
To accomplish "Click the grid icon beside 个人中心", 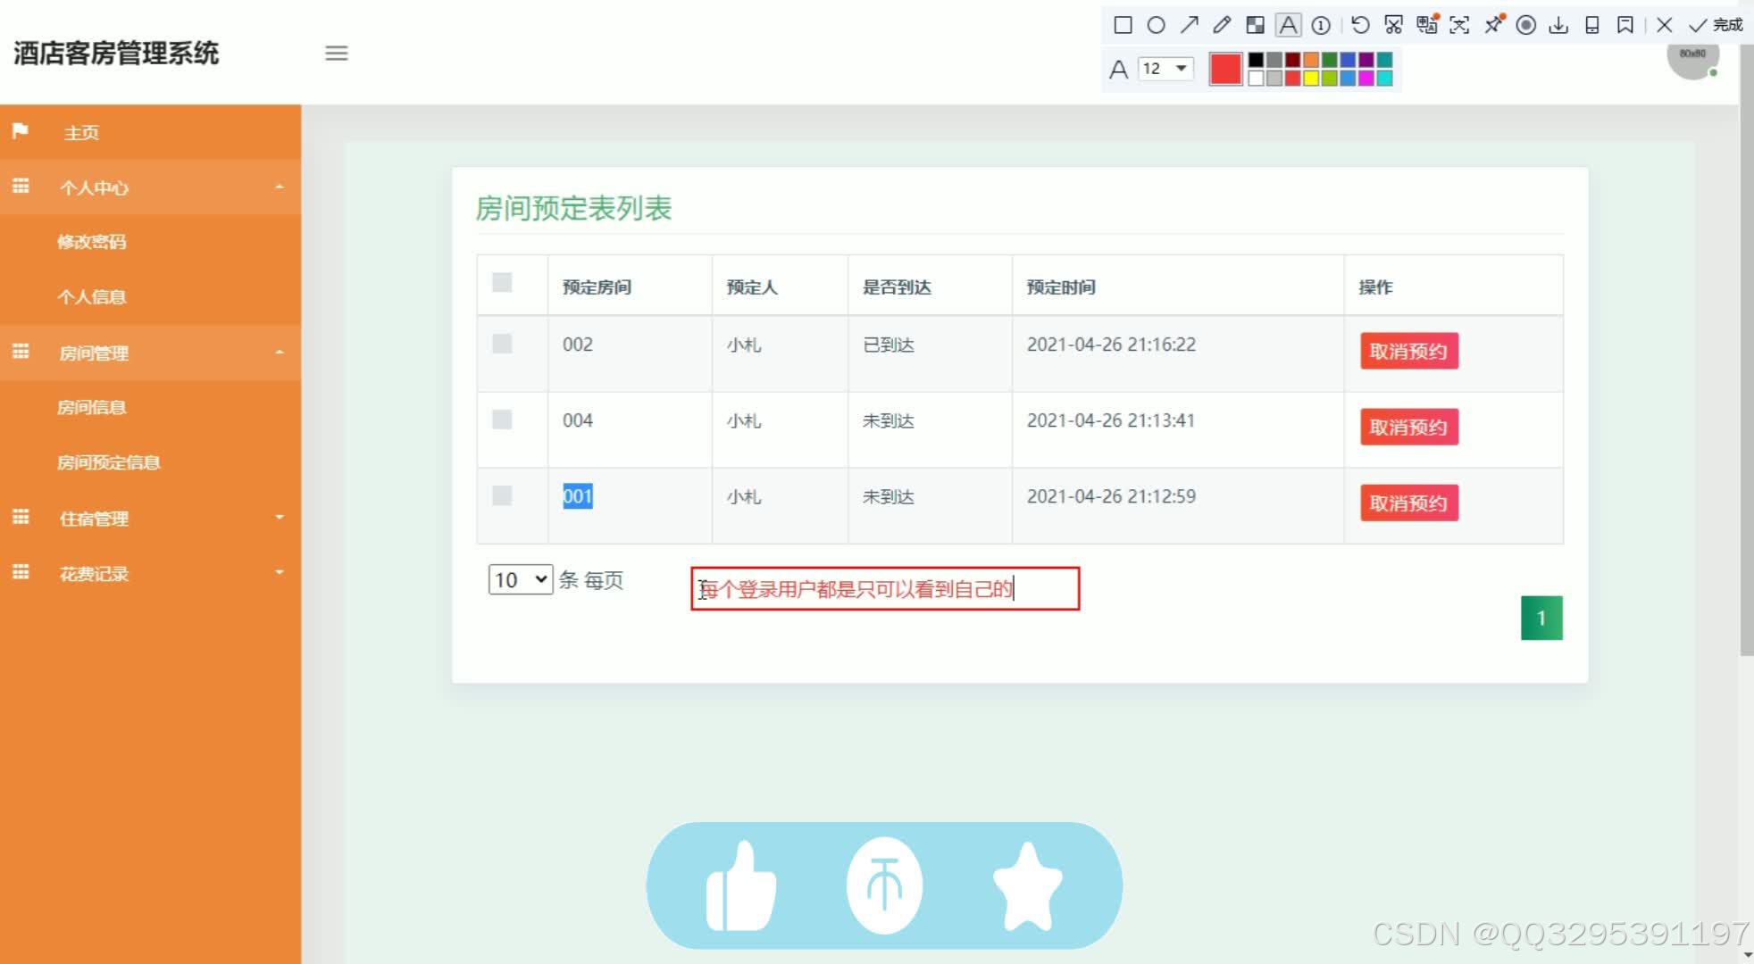I will point(21,186).
